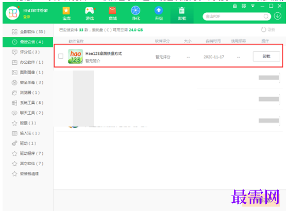Screen dimensions: 289x213
Task: Click the download manager arrow icon
Action: coord(277,16)
